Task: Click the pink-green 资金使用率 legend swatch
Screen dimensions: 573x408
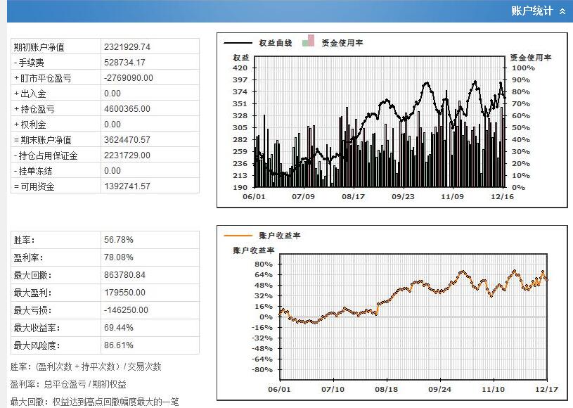Action: click(x=307, y=41)
